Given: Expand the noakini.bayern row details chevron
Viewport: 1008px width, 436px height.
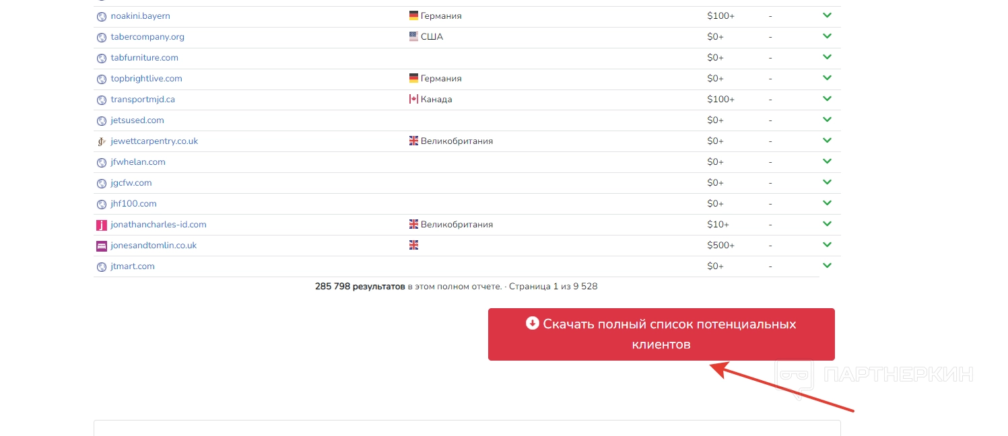Looking at the screenshot, I should pyautogui.click(x=827, y=15).
